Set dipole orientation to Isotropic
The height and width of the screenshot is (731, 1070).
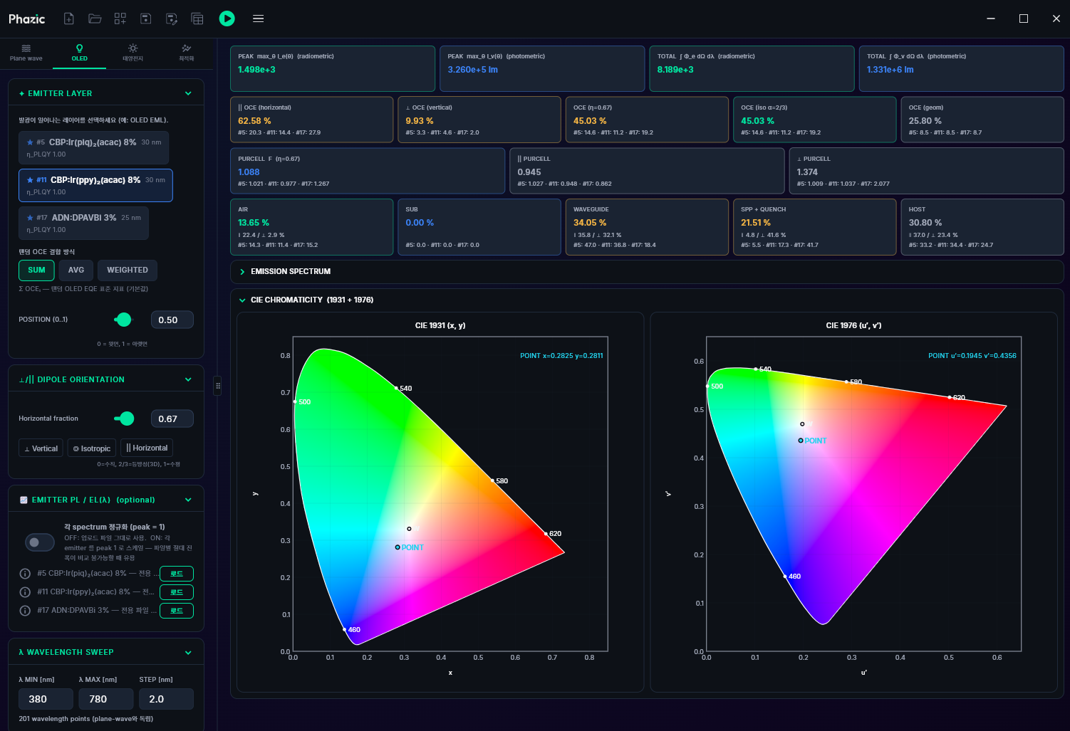92,448
